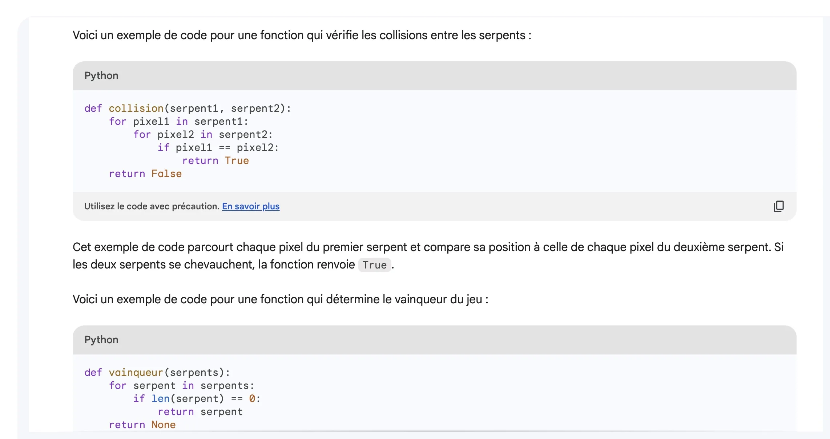Click the "return serpent" code line
This screenshot has width=830, height=439.
(x=200, y=412)
